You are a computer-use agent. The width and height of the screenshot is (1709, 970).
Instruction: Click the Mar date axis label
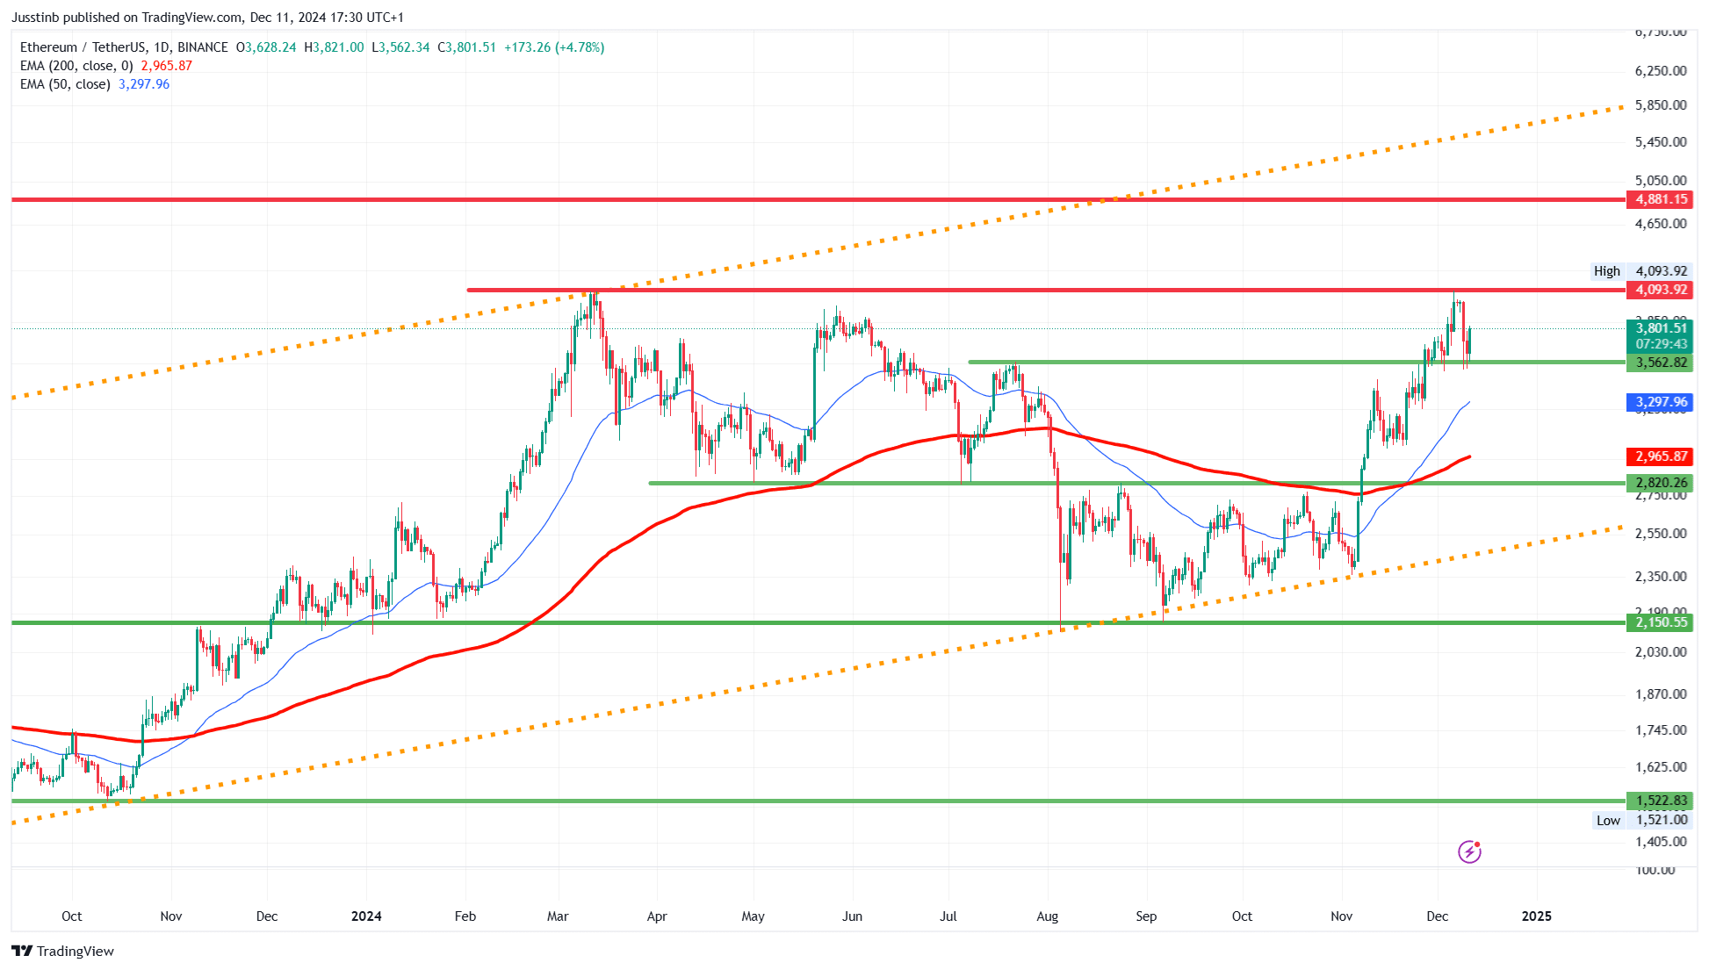[x=558, y=916]
